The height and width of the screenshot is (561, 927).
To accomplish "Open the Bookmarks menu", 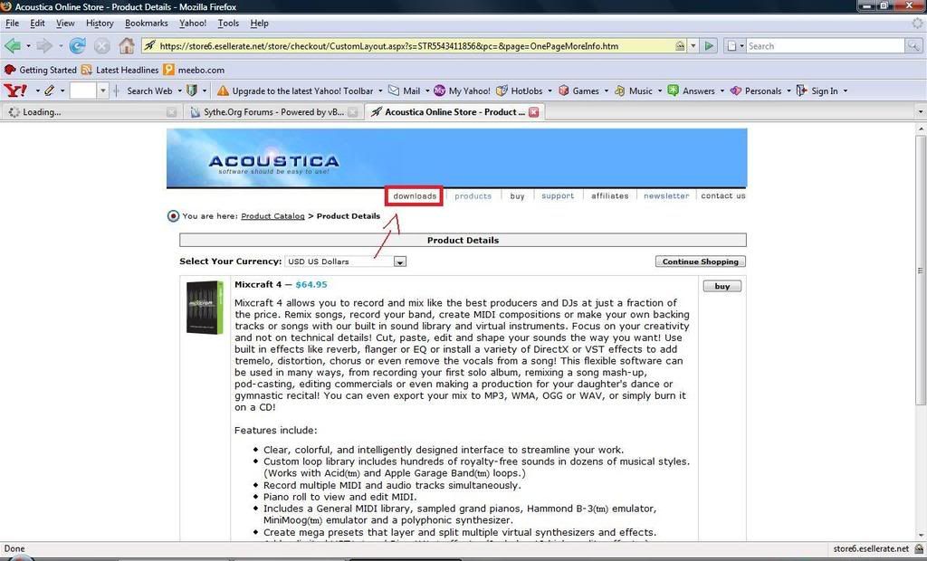I will [146, 23].
